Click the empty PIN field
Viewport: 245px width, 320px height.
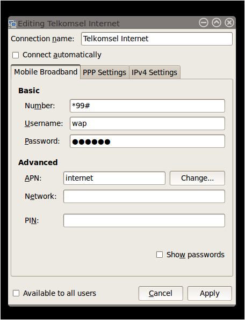tap(144, 220)
